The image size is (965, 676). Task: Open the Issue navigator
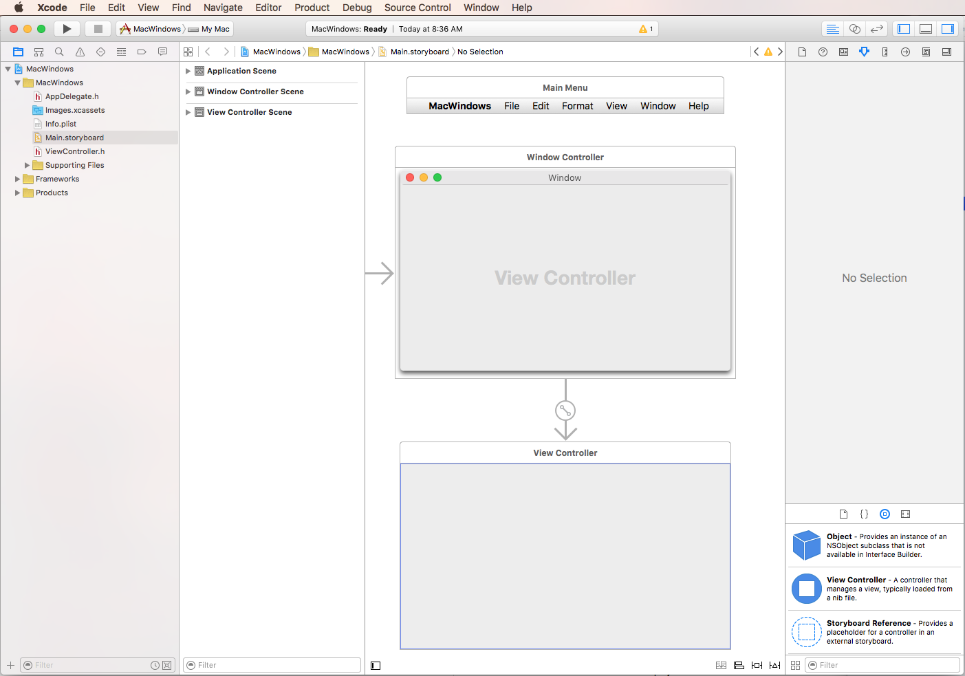coord(79,52)
